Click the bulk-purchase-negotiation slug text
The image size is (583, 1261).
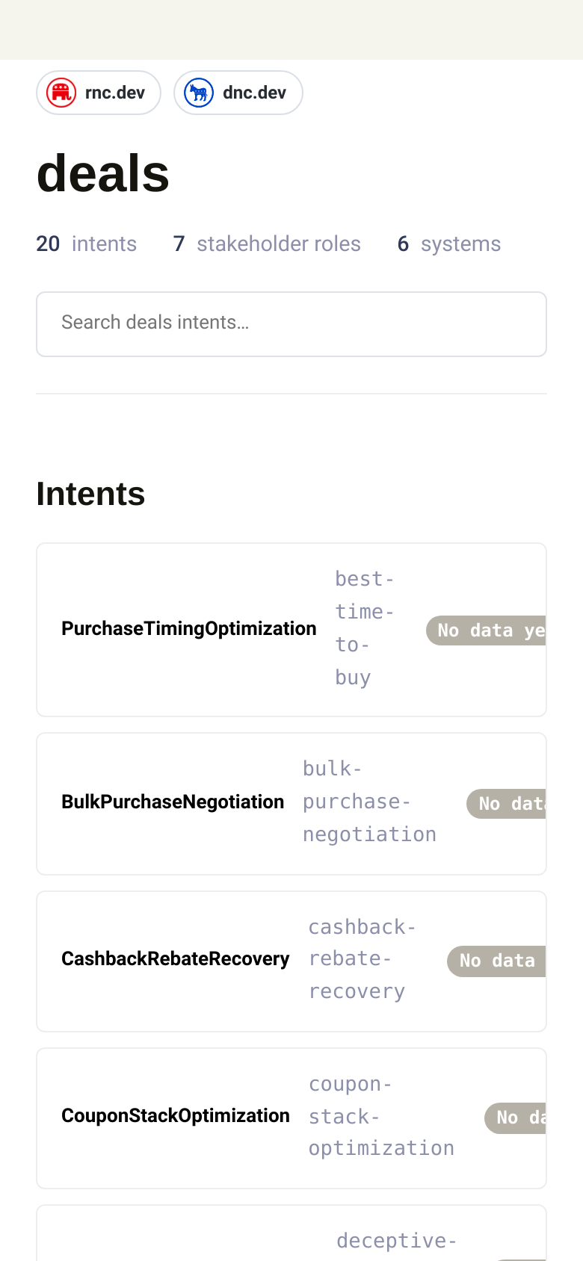369,802
